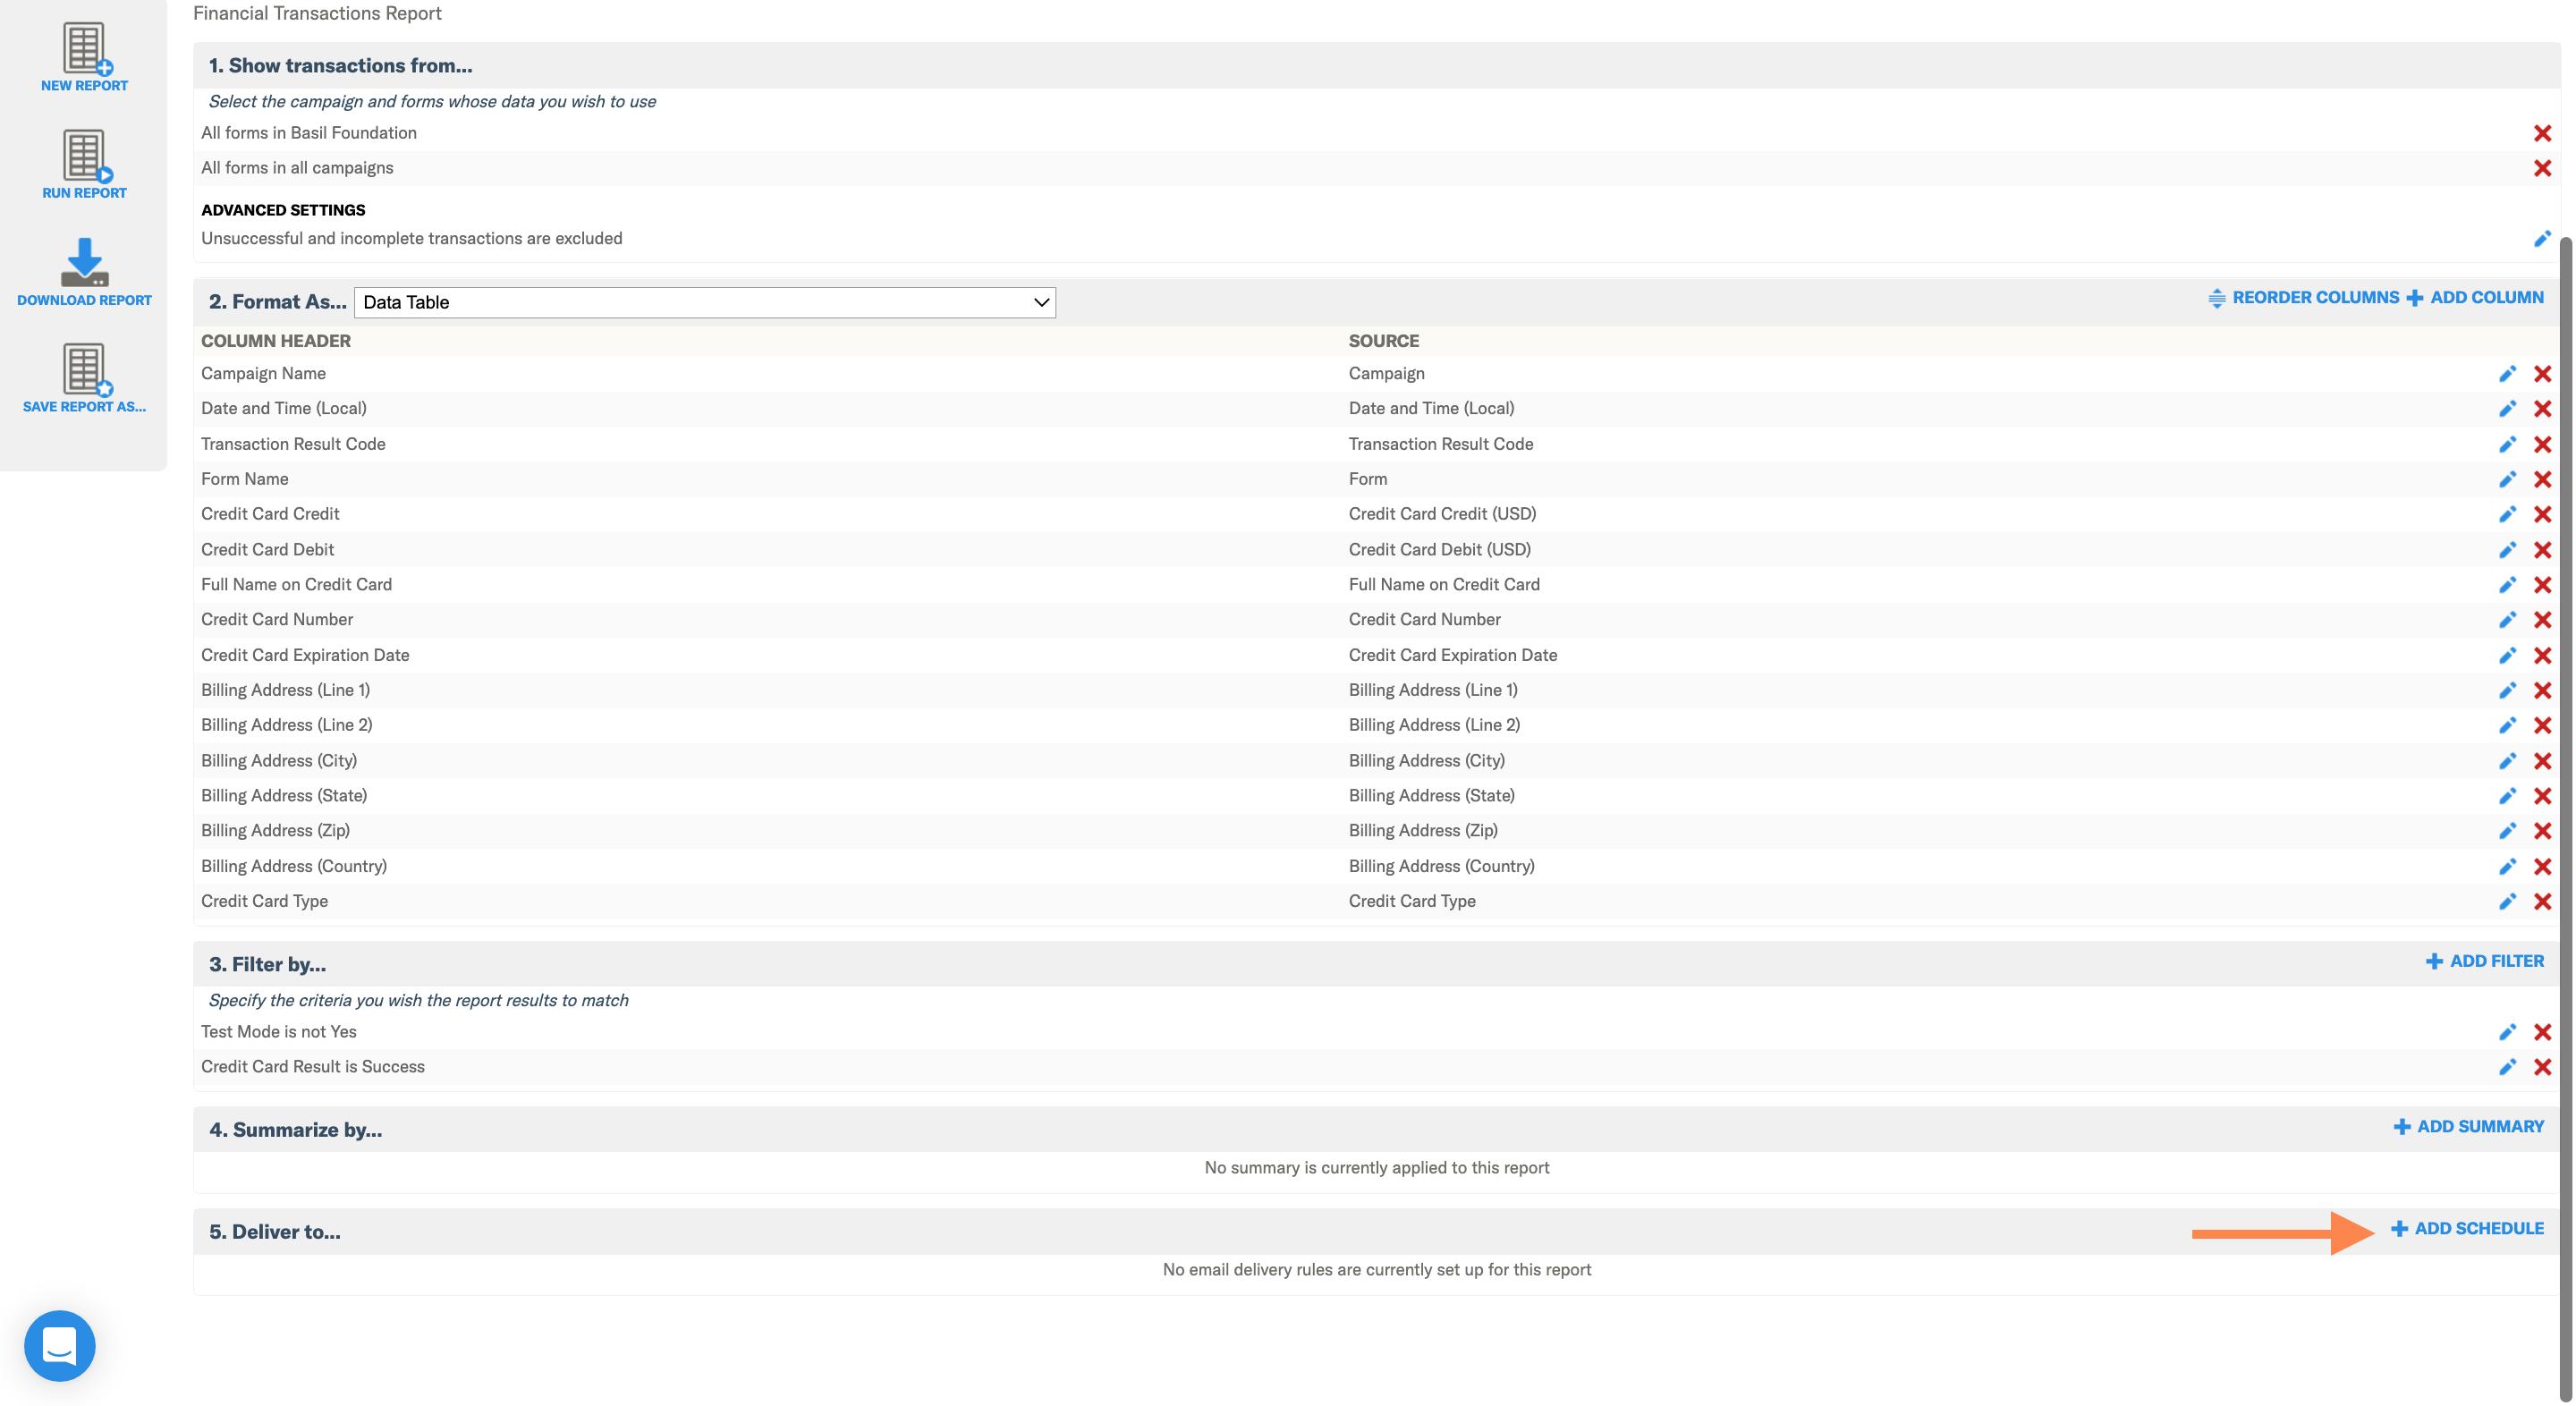Delete Billing Address (State) column
The width and height of the screenshot is (2576, 1406).
click(2542, 796)
